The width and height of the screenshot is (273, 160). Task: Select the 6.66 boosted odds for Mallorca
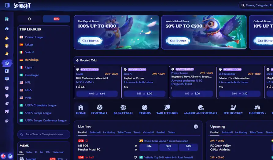click(97, 94)
